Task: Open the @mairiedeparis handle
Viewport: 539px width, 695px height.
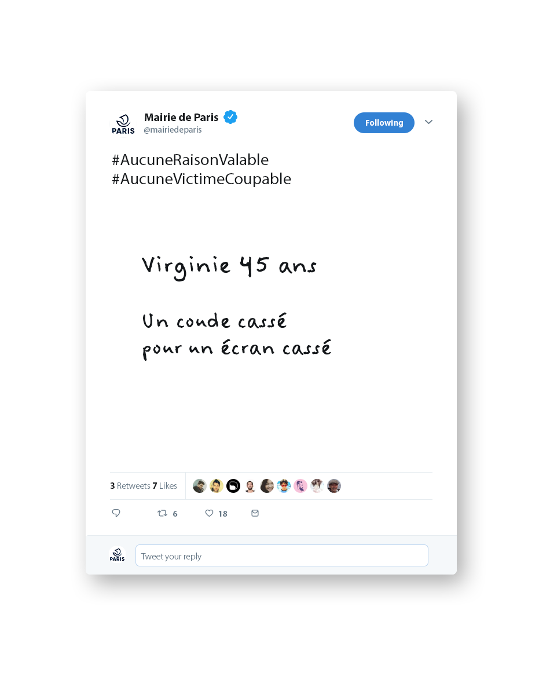Action: pyautogui.click(x=173, y=130)
